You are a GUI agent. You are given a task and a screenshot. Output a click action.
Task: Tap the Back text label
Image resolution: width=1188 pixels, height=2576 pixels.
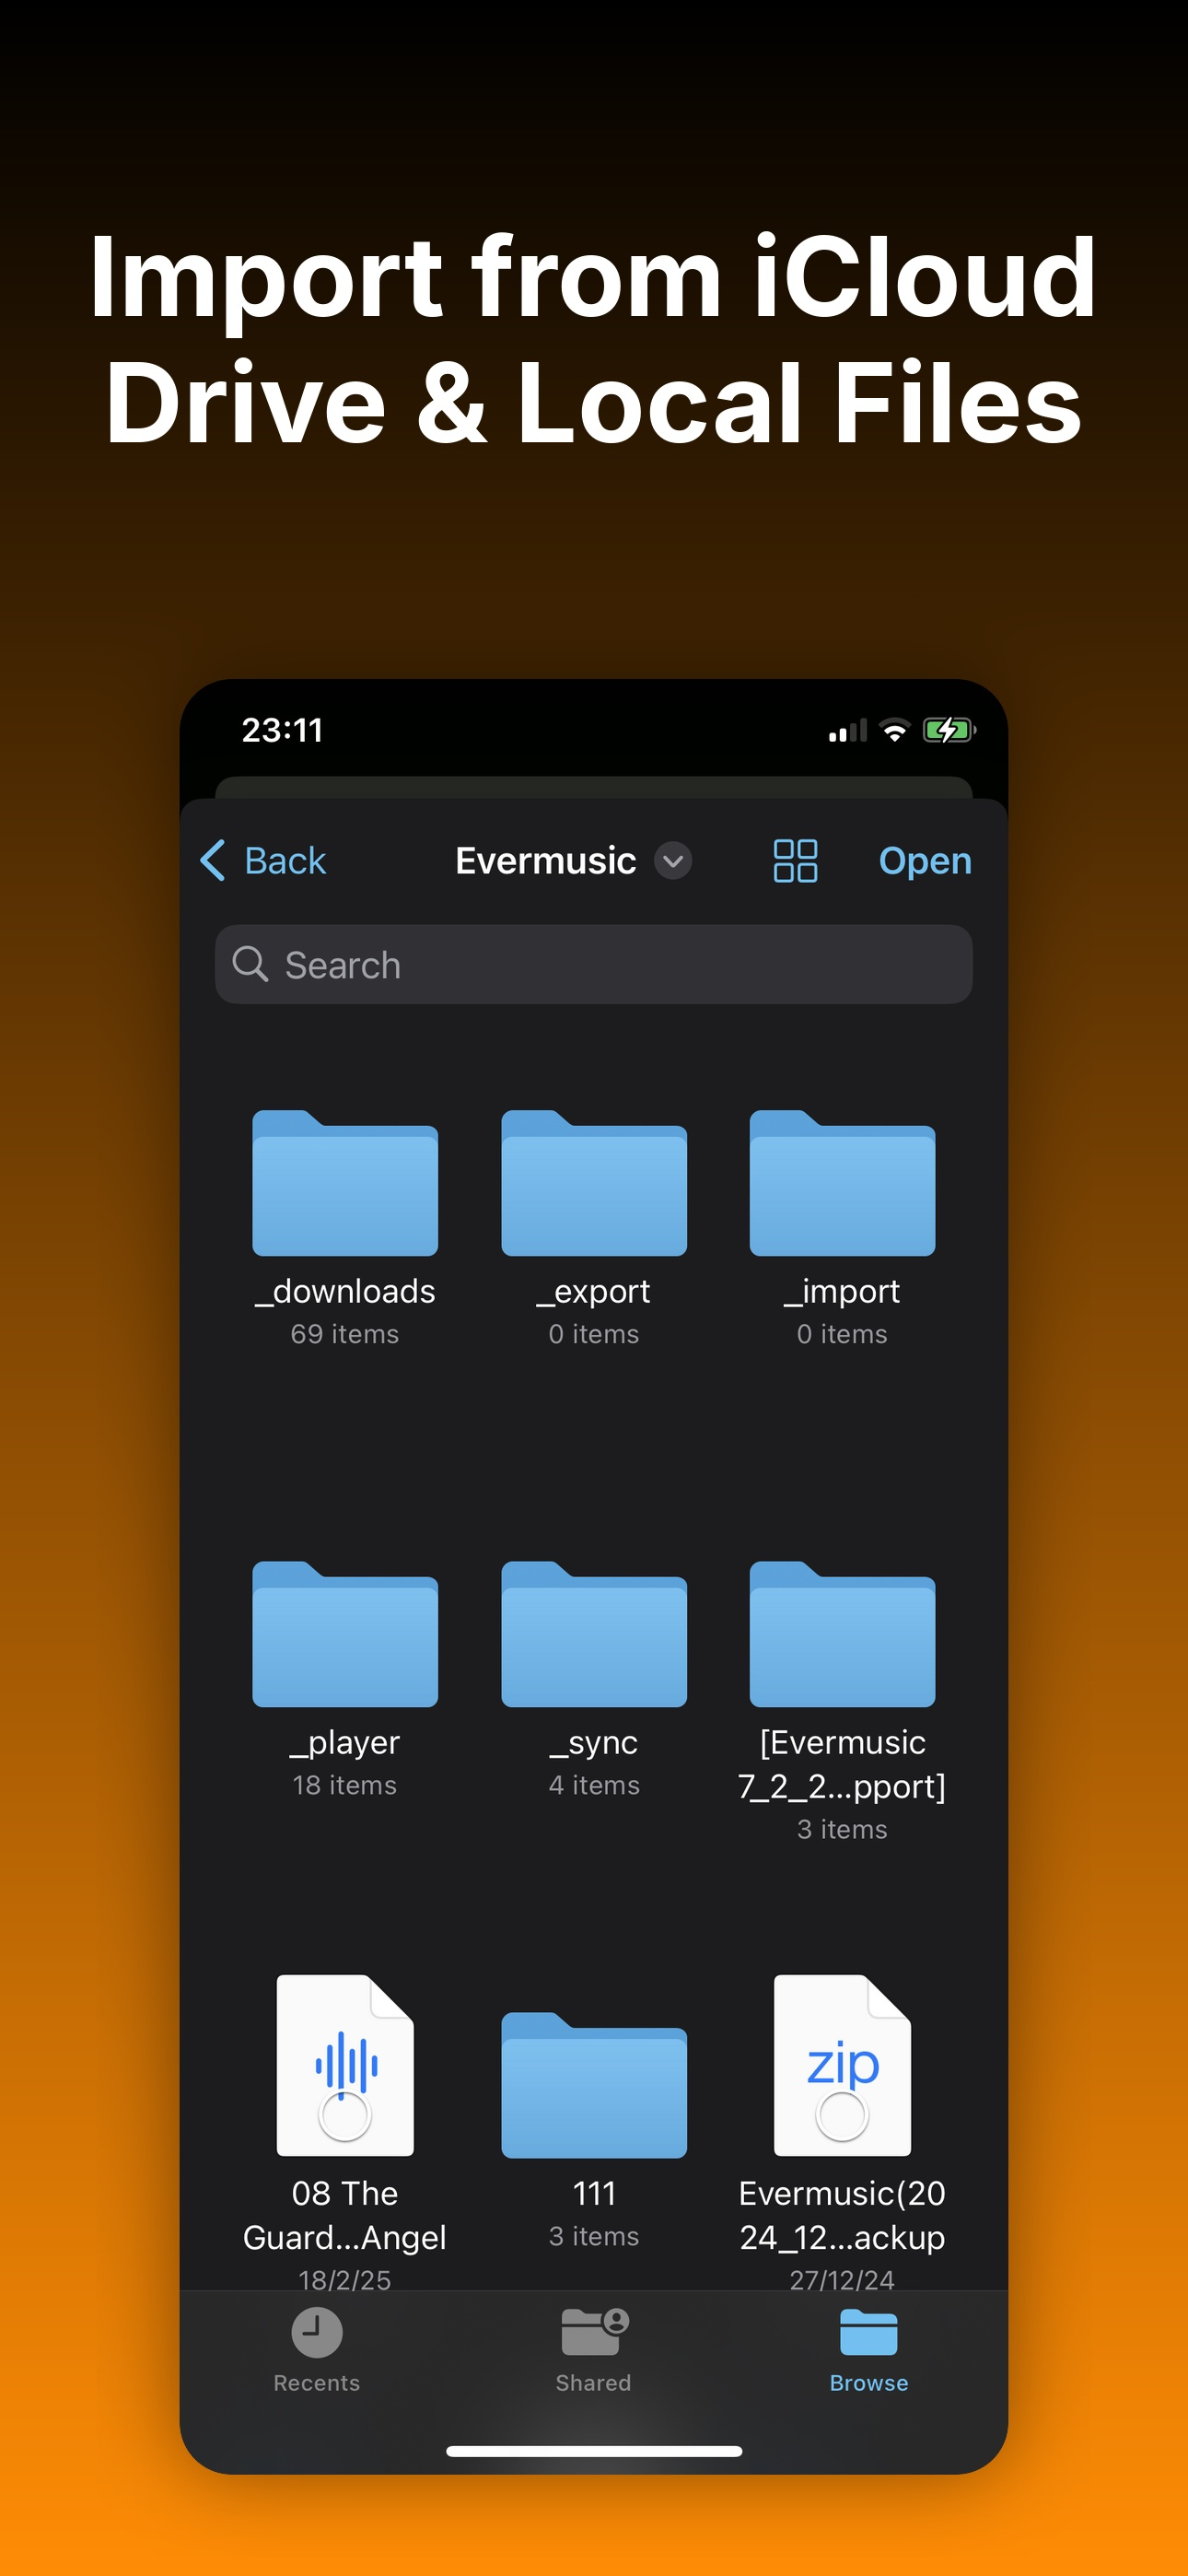tap(285, 860)
